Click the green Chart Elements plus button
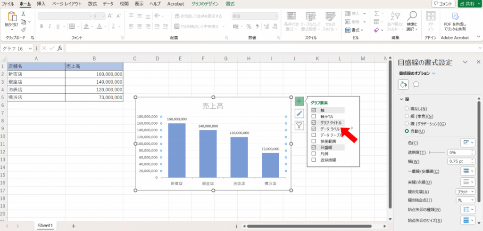Viewport: 483px width, 231px height. [299, 101]
